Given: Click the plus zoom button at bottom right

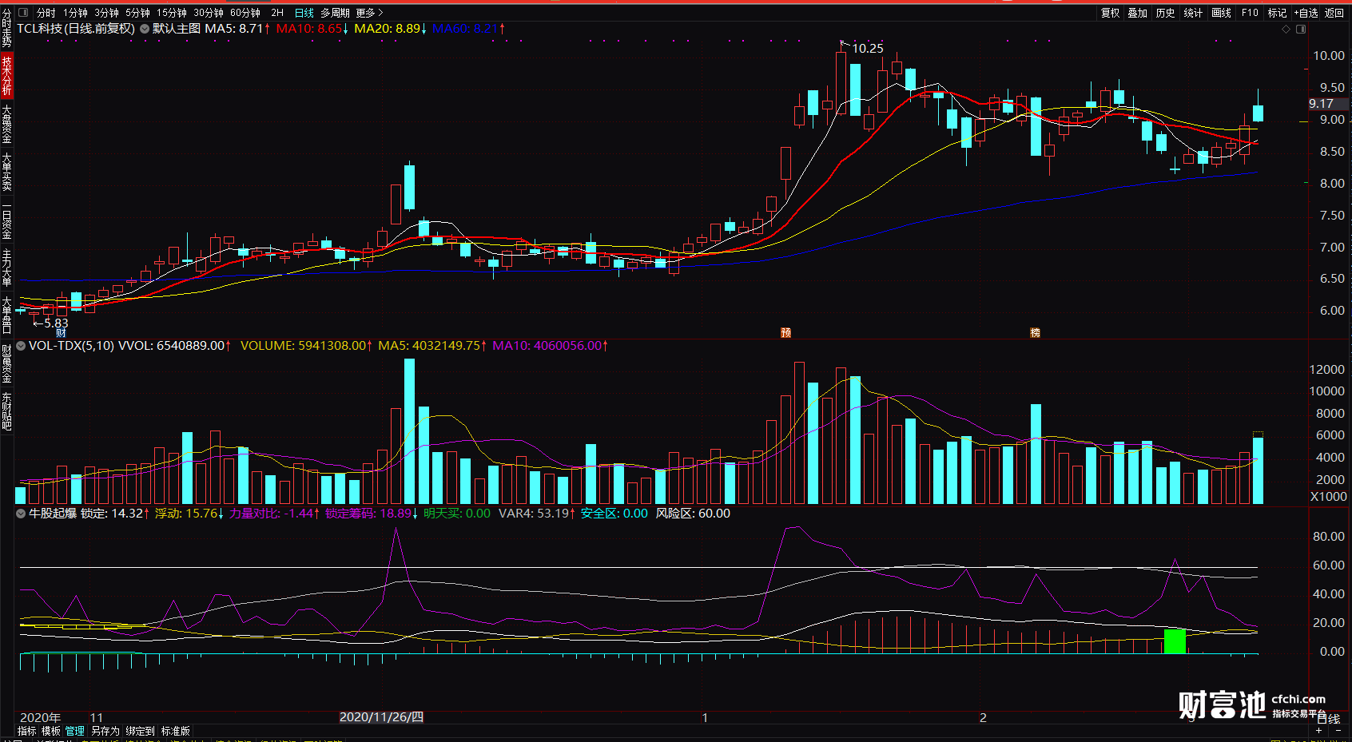Looking at the screenshot, I should (x=1319, y=731).
